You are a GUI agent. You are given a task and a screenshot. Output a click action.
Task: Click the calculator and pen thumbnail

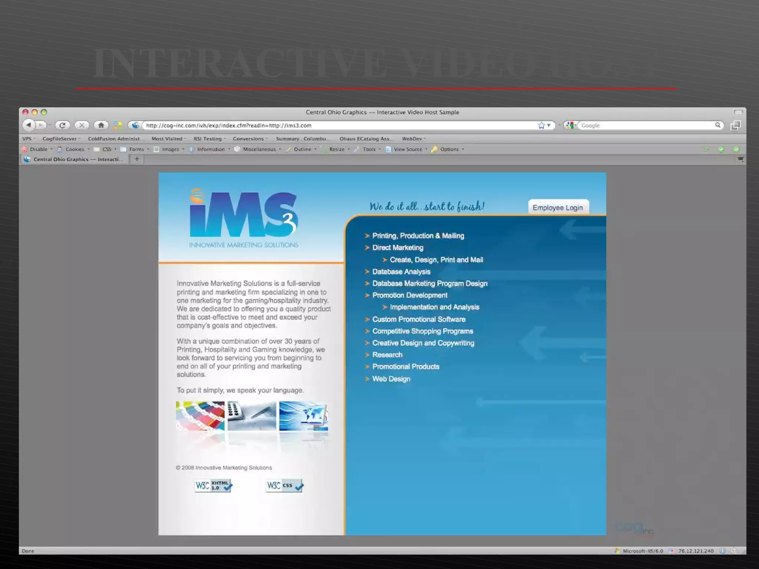point(252,416)
